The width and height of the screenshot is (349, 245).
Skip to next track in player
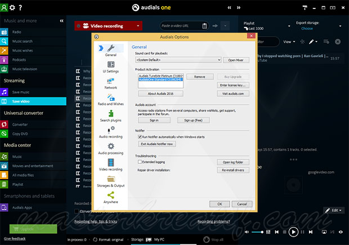[311, 232]
